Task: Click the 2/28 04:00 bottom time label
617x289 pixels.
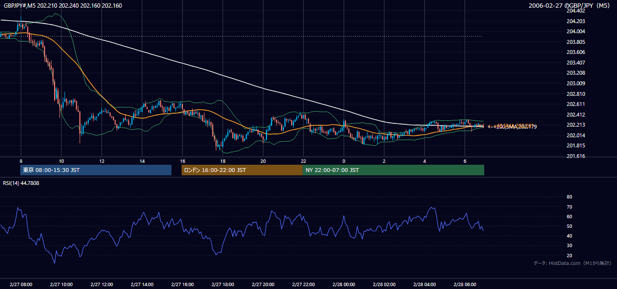Action: pyautogui.click(x=424, y=284)
